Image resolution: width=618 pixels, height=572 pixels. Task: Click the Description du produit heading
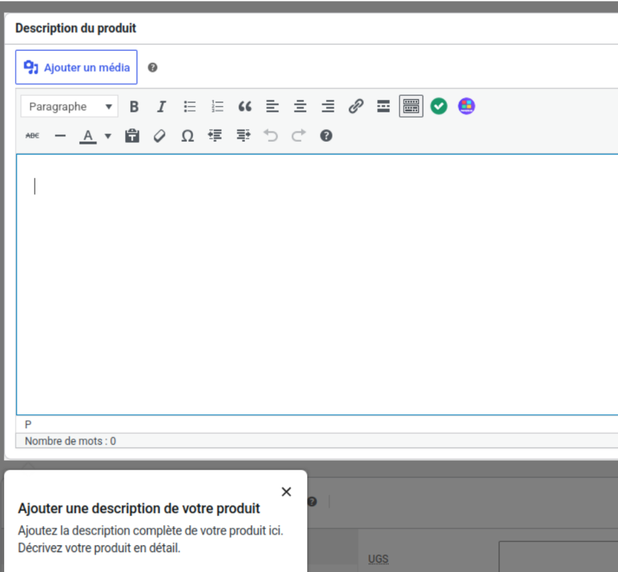[76, 29]
